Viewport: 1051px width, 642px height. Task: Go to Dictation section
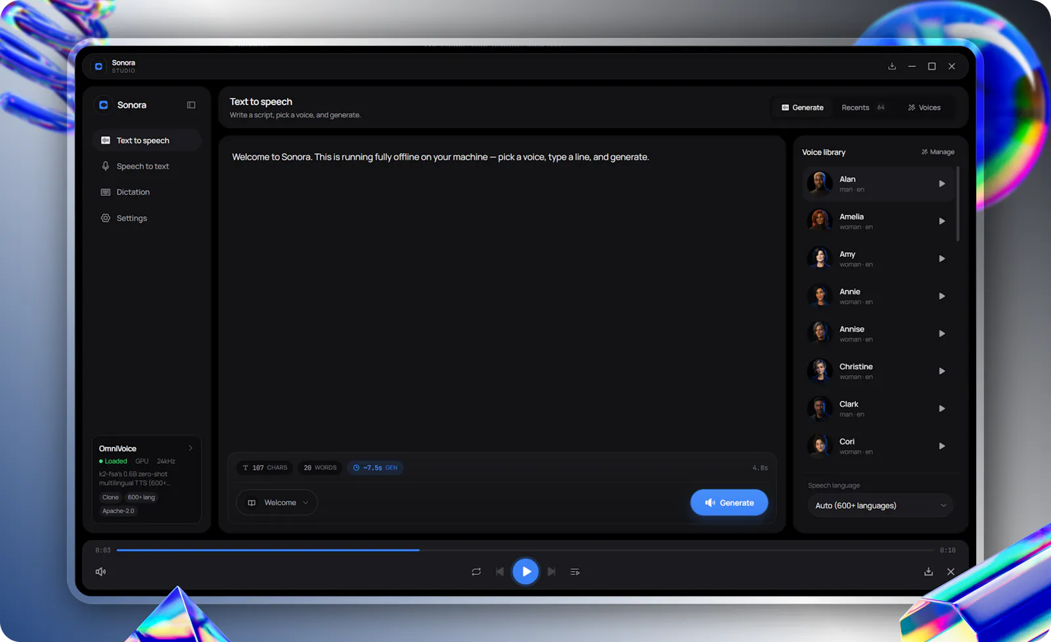[146, 192]
